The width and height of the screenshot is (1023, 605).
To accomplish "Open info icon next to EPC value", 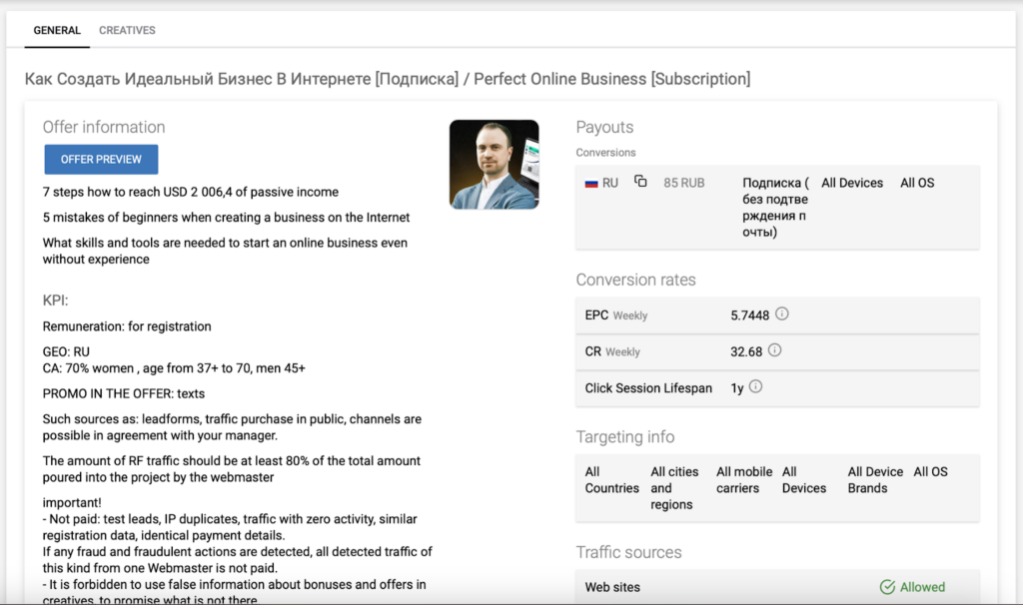I will point(781,314).
